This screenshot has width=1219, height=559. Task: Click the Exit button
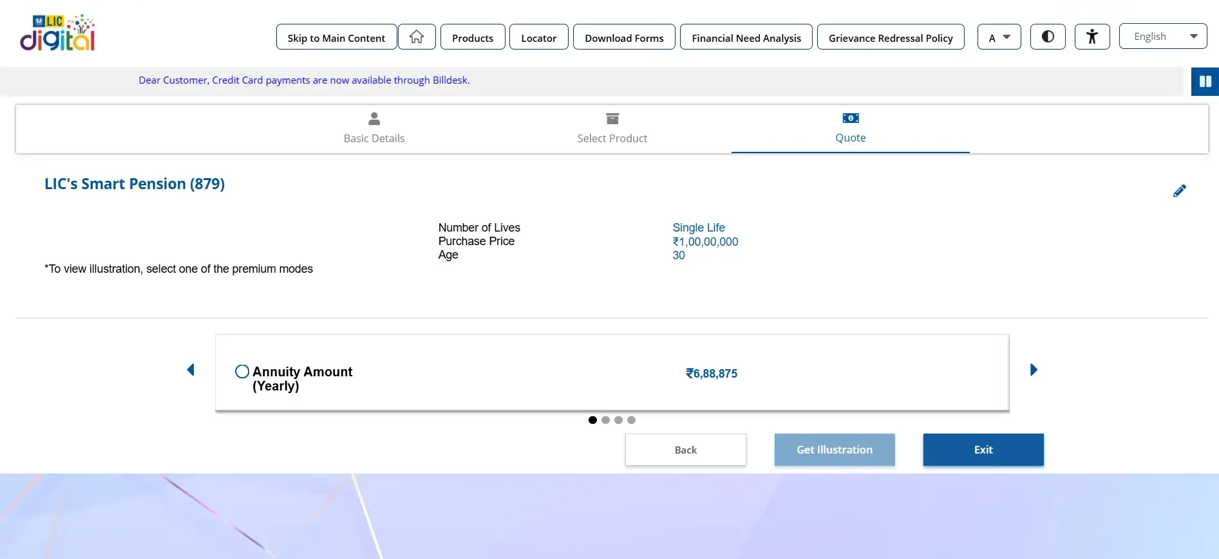pyautogui.click(x=983, y=450)
